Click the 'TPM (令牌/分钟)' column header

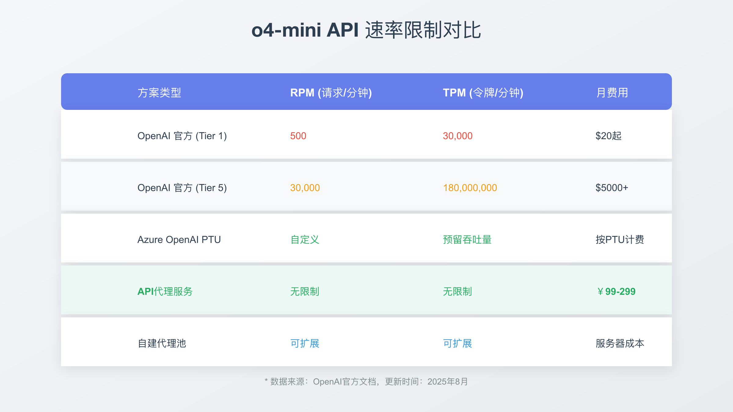click(x=483, y=92)
